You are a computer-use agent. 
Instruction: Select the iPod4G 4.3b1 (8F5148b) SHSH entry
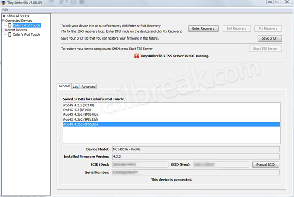171,114
